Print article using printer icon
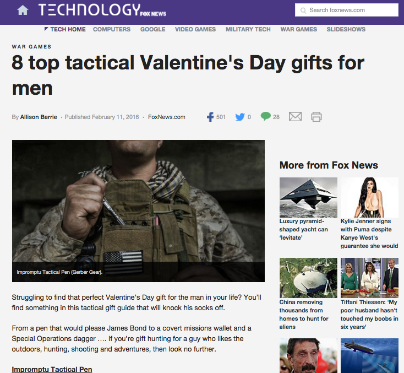404x373 pixels. [316, 117]
